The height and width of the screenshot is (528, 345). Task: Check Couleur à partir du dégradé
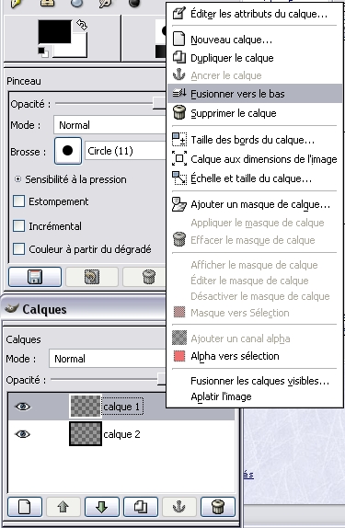(x=18, y=249)
